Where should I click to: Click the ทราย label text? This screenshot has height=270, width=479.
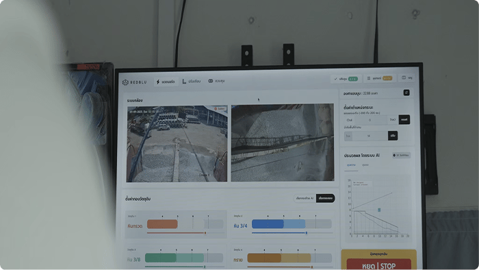click(x=238, y=260)
